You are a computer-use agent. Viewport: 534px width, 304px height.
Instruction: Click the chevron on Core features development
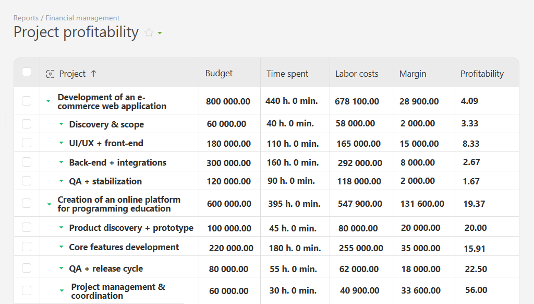(62, 248)
